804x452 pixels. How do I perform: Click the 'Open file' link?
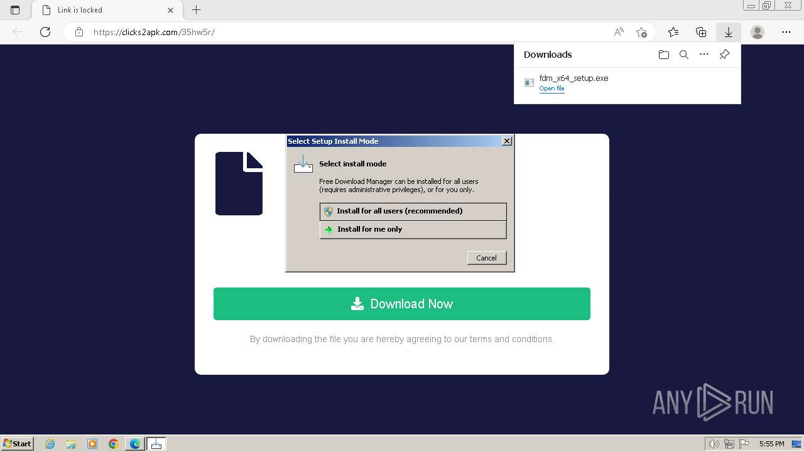click(551, 89)
